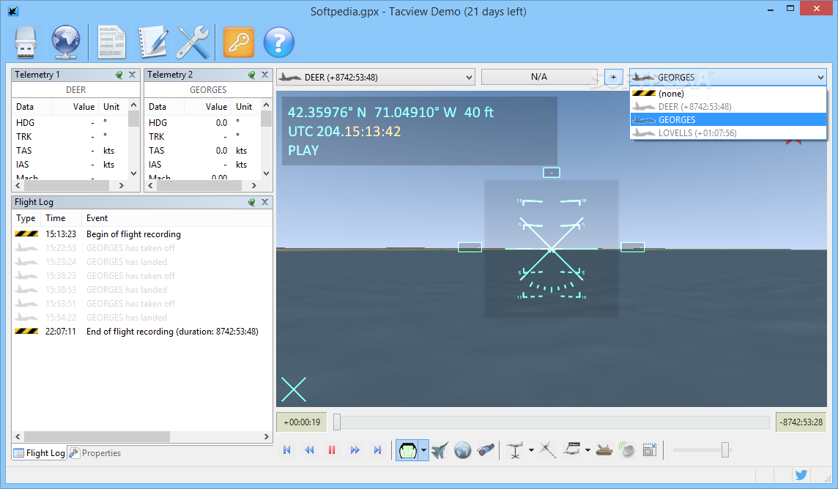Select the Begin of flight recording log entry

click(142, 234)
